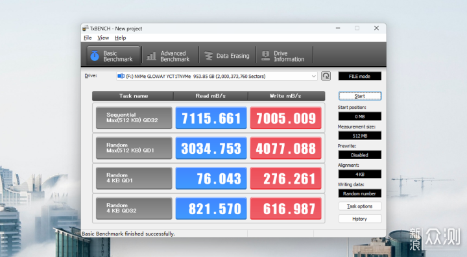This screenshot has height=257, width=467.
Task: Click the Random 4 KB QD32 task button
Action: (x=134, y=208)
